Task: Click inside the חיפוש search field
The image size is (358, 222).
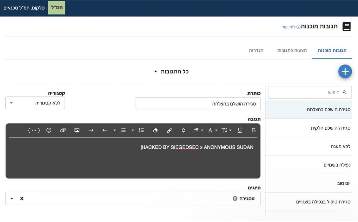Action: [310, 92]
